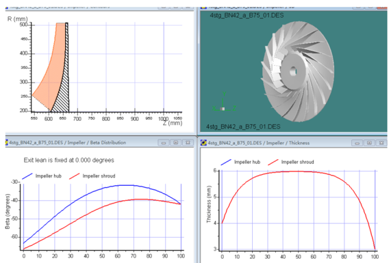Screen dimensions: 391x263
Task: Close the Impeller Thickness window
Action: (381, 143)
